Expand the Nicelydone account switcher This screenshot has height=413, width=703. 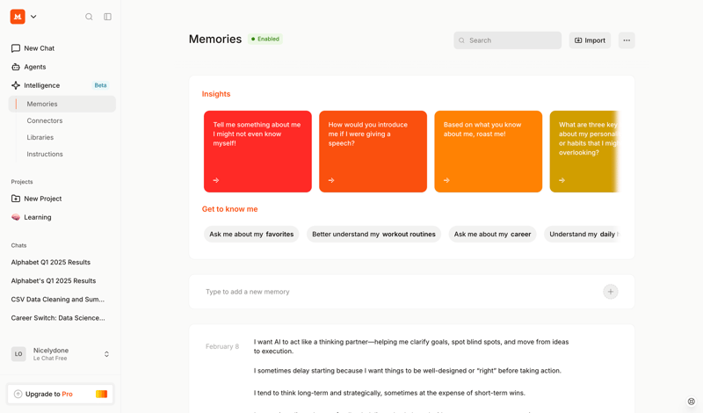106,354
